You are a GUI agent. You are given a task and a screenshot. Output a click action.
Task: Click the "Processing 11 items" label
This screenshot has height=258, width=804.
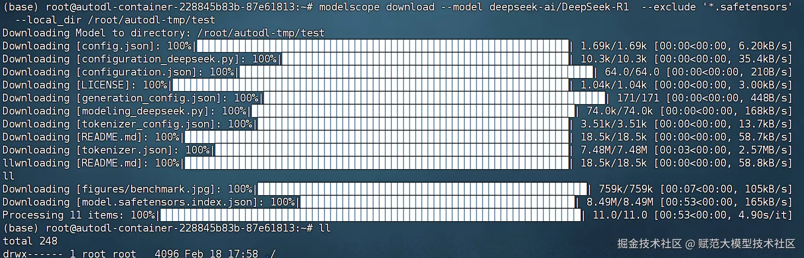pos(60,215)
